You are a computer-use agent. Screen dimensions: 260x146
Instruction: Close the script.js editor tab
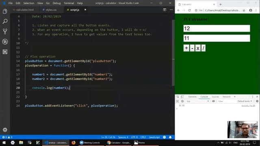pyautogui.click(x=85, y=10)
